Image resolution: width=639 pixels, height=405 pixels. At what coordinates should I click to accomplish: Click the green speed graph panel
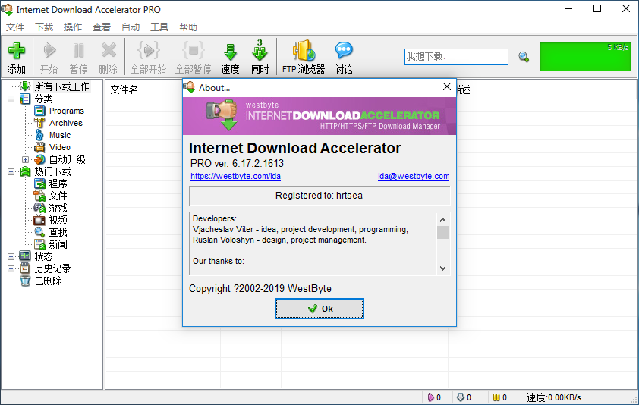[x=585, y=56]
